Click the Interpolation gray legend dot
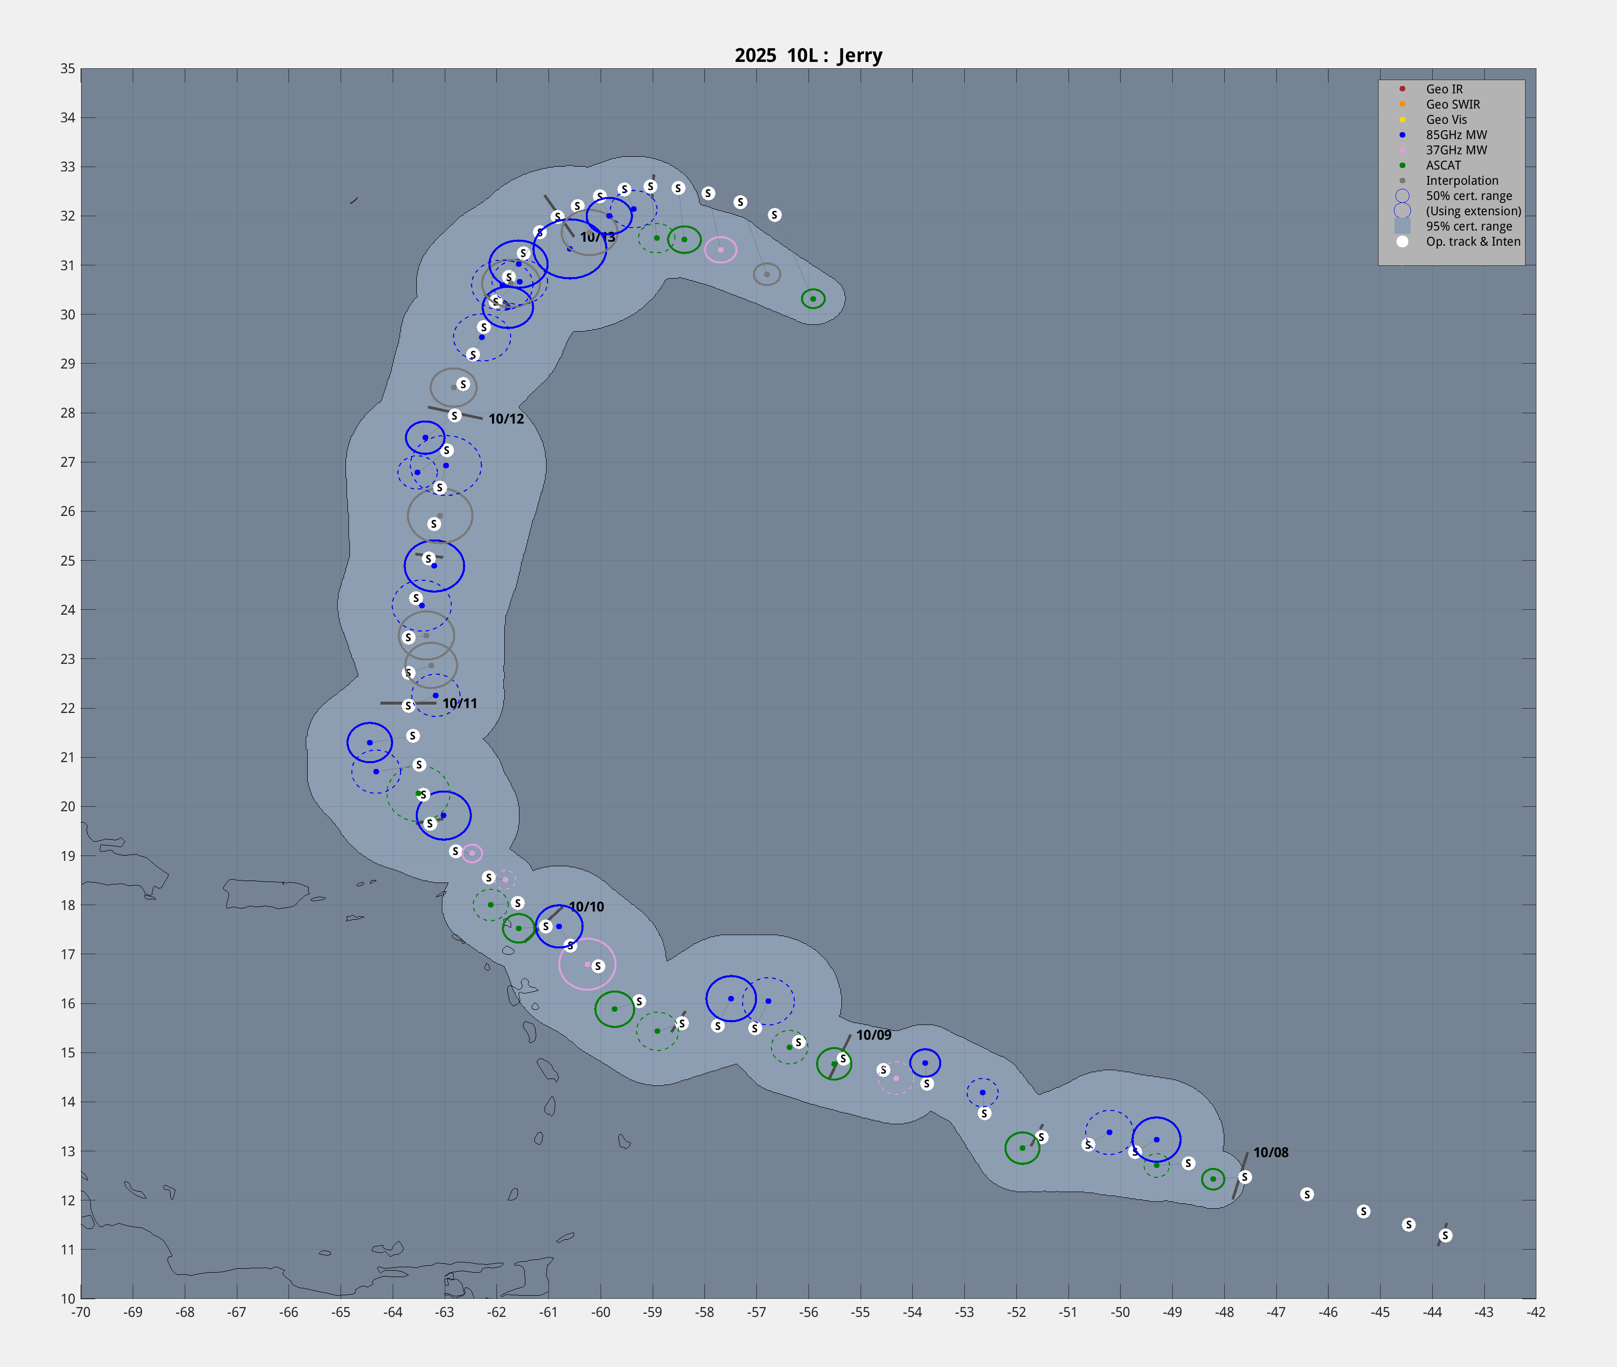1617x1367 pixels. (x=1402, y=180)
